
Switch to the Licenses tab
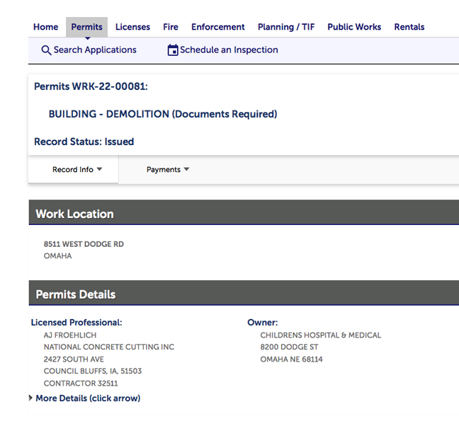point(132,27)
